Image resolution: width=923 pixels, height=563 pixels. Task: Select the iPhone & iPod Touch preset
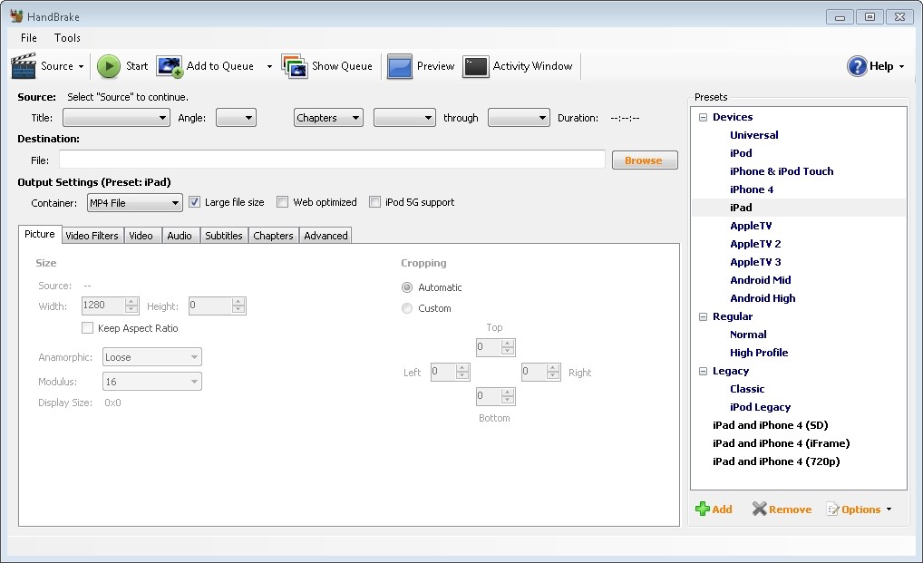(782, 171)
